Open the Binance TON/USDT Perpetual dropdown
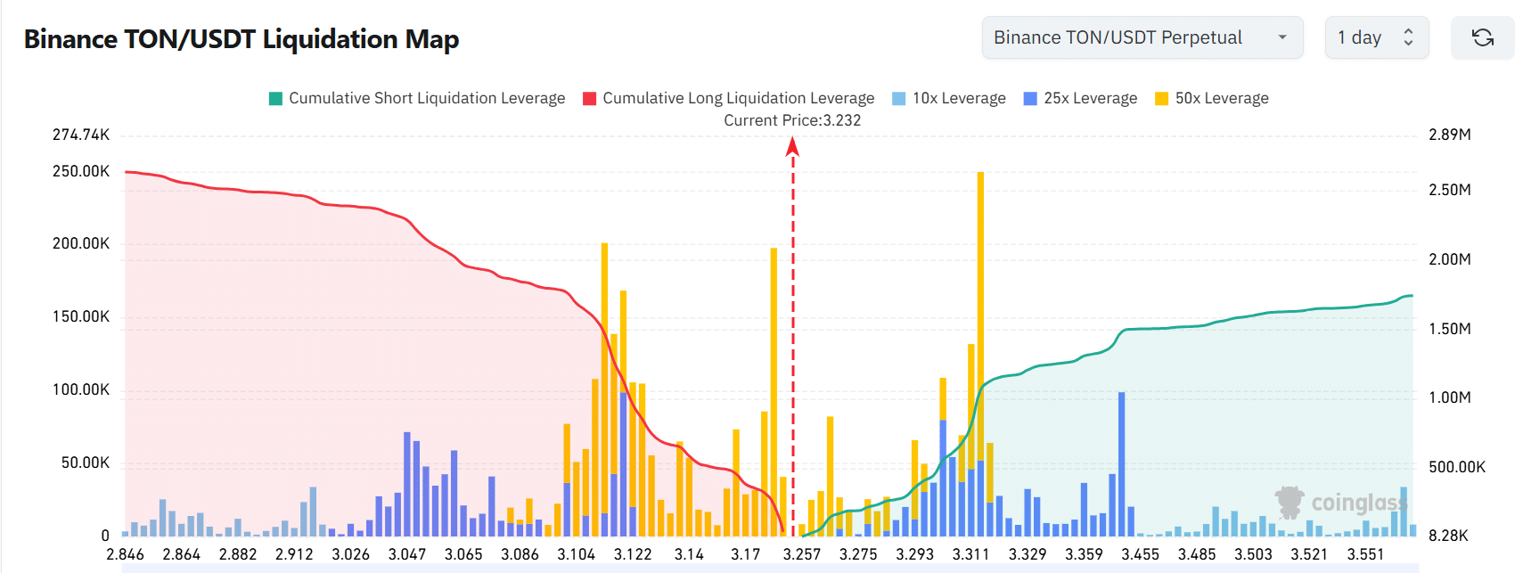 pyautogui.click(x=1142, y=37)
